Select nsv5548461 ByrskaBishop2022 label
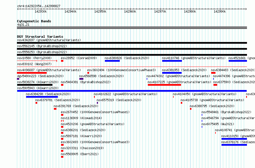Screen dimensions: 255x168 (226, 112)
